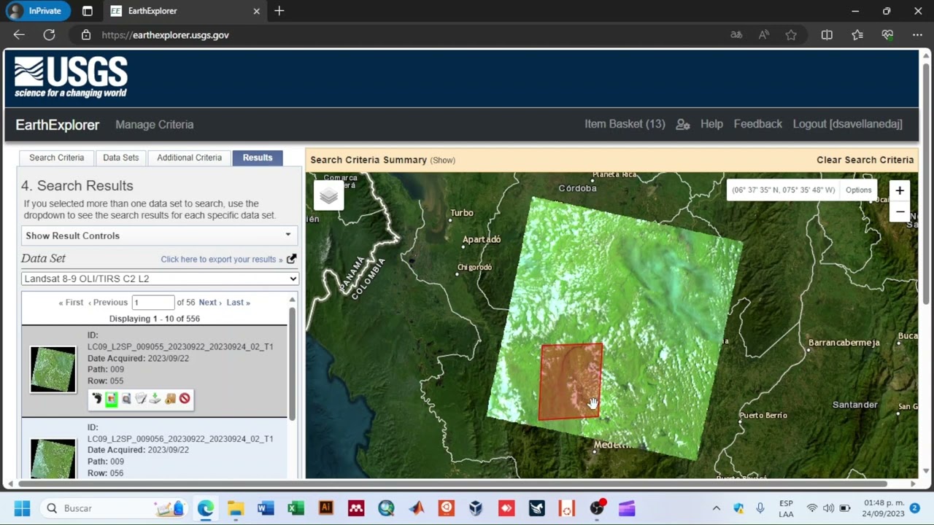Open thumbnail of scene LC09_L2SP_009055
The image size is (934, 525).
[53, 370]
